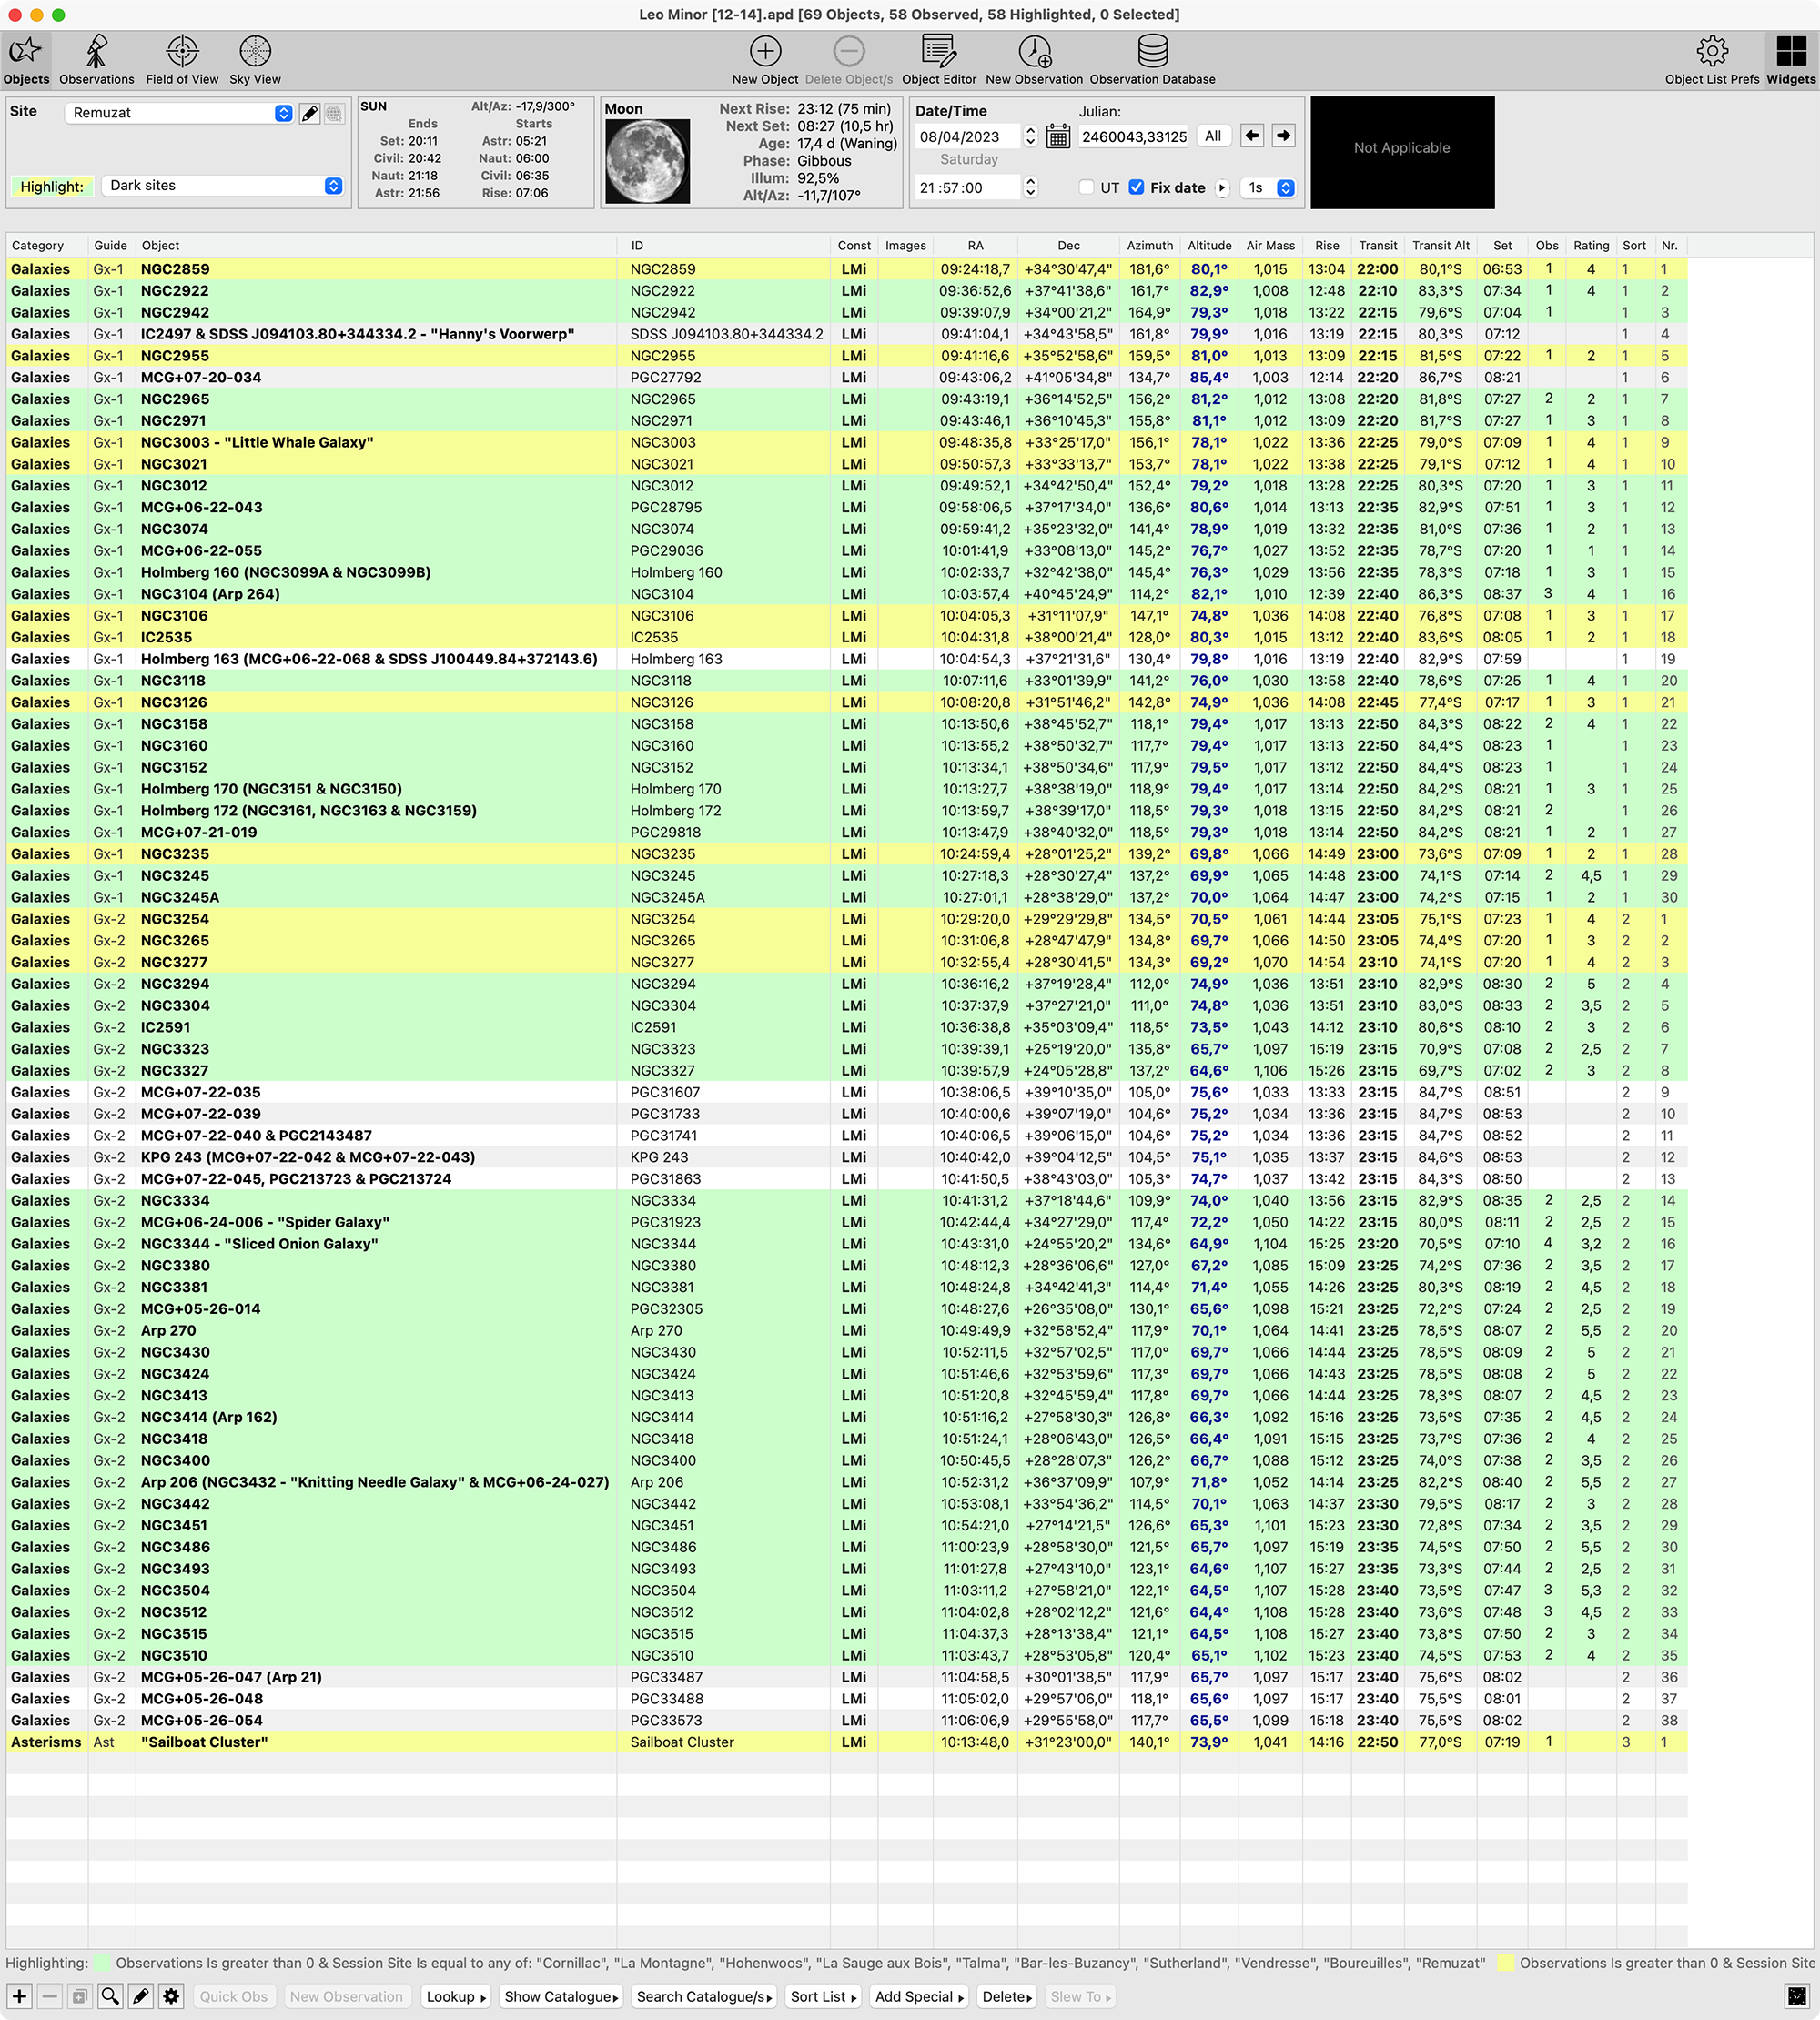Select the NGC2859 row
The height and width of the screenshot is (2020, 1820).
(846, 269)
